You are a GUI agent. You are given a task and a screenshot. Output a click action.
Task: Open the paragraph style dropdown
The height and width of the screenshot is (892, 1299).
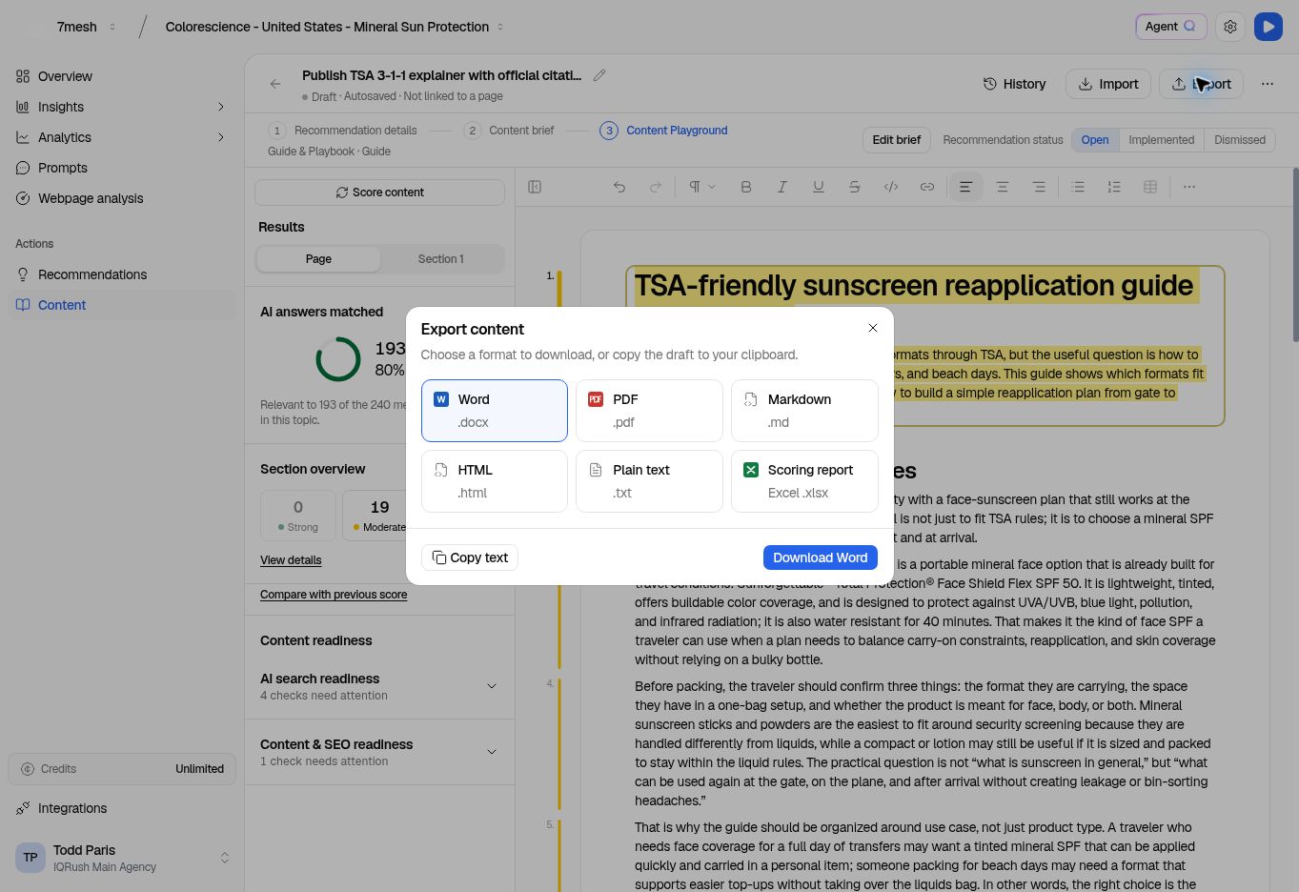pos(701,187)
